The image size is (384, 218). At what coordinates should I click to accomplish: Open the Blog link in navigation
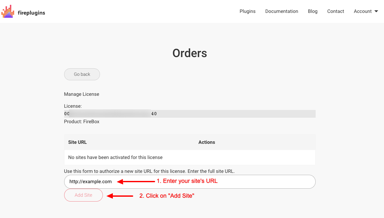(x=312, y=11)
